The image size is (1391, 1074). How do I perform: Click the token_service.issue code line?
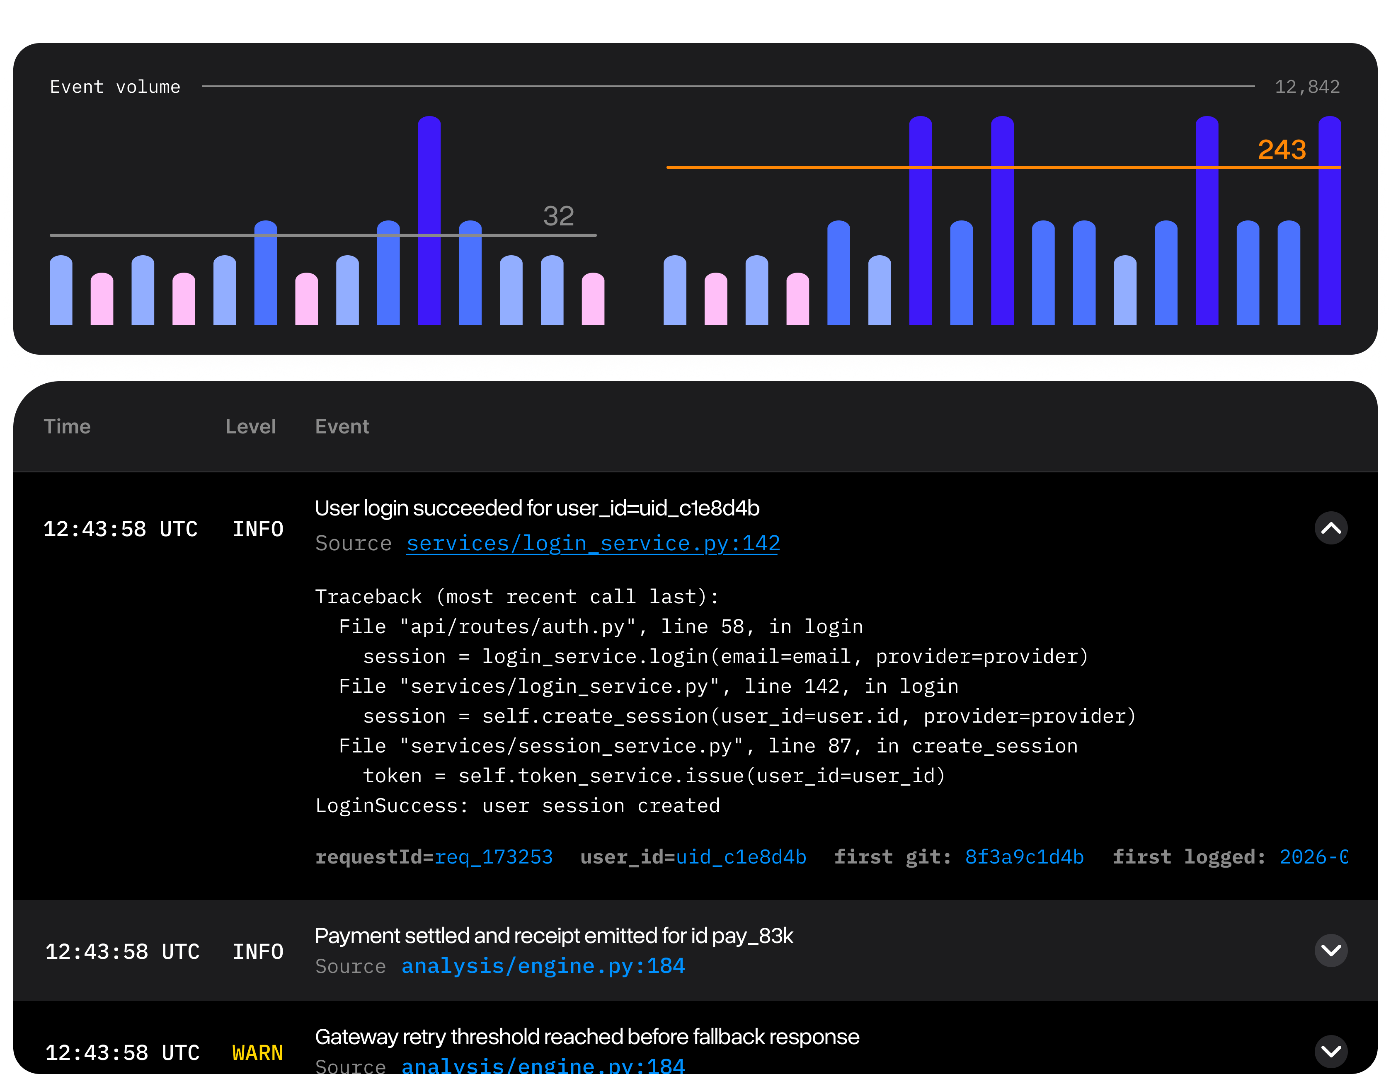654,775
